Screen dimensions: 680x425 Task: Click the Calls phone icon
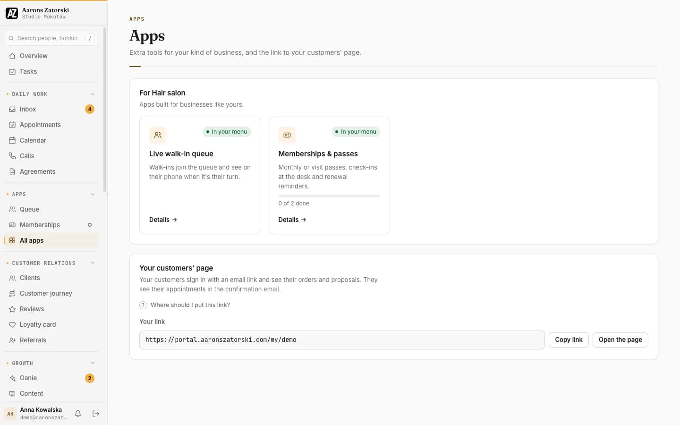tap(12, 156)
